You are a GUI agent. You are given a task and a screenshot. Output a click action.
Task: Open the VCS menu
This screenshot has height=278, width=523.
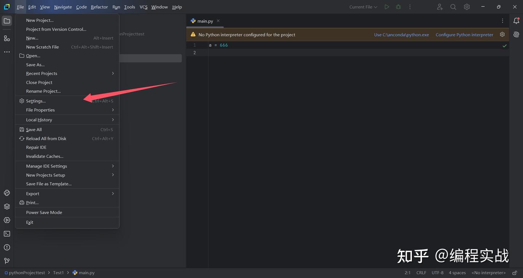(143, 7)
